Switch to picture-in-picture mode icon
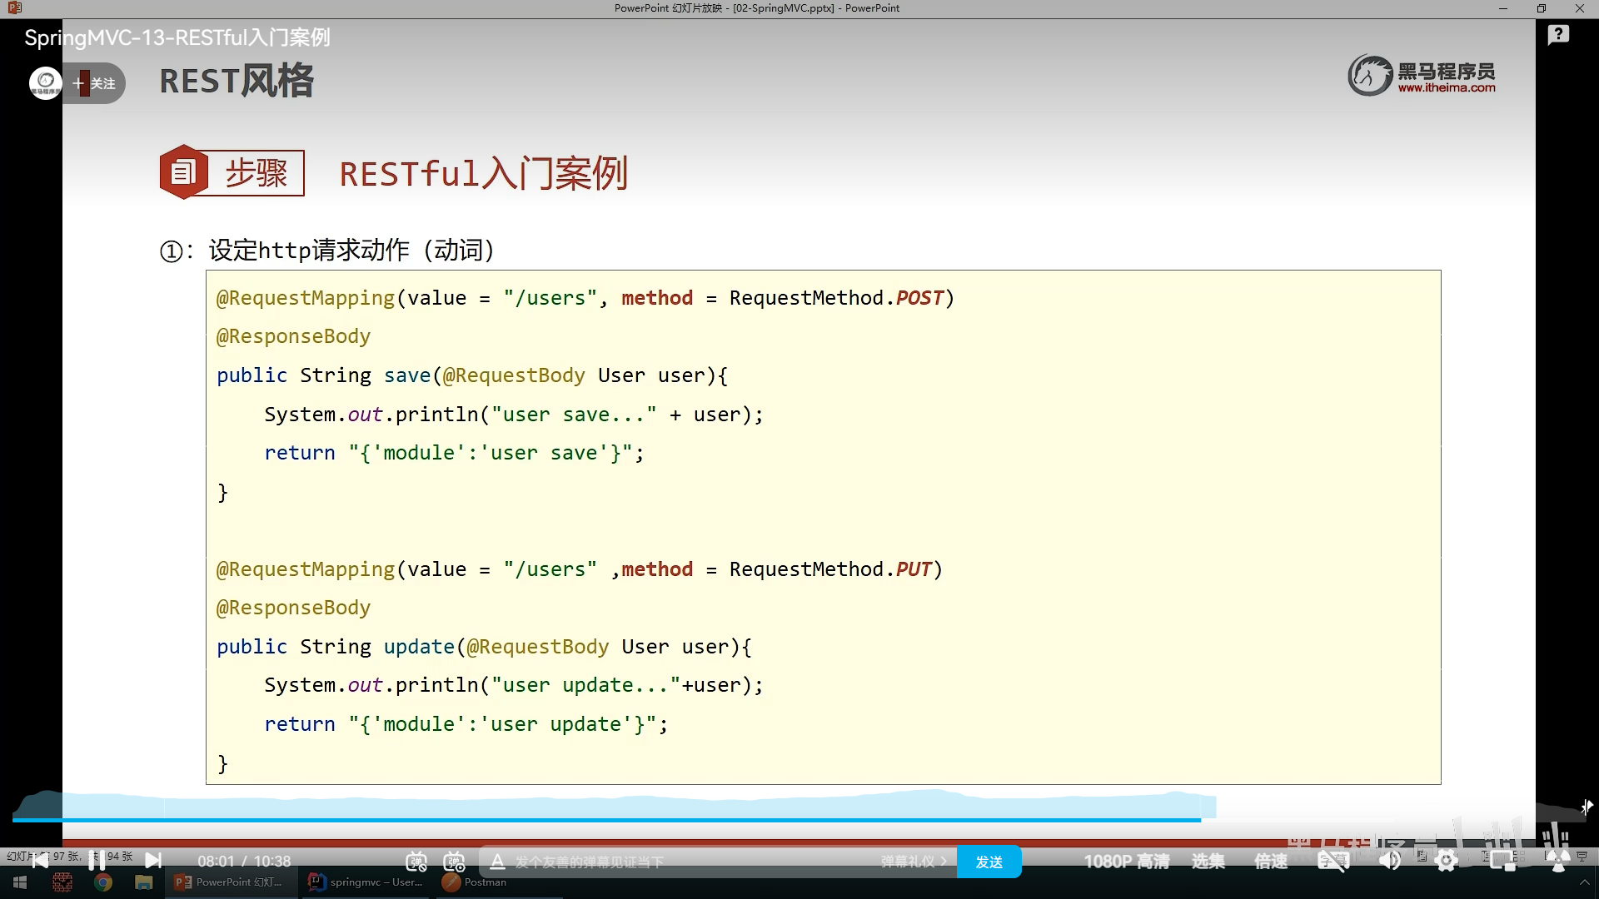The height and width of the screenshot is (899, 1599). click(1502, 862)
